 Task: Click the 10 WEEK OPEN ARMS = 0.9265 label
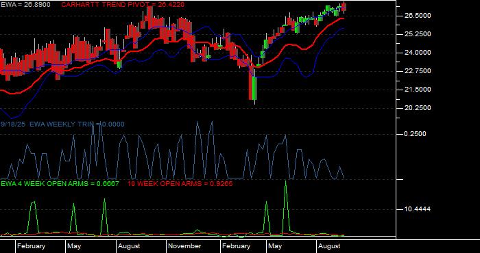click(180, 184)
